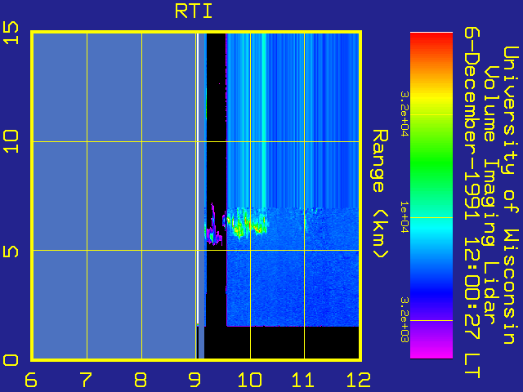The height and width of the screenshot is (392, 523).
Task: Click the 'Range (km)' axis label
Action: click(380, 194)
